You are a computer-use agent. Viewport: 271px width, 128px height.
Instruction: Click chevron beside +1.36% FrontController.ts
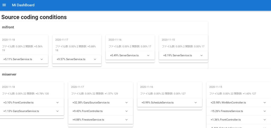click(265, 120)
